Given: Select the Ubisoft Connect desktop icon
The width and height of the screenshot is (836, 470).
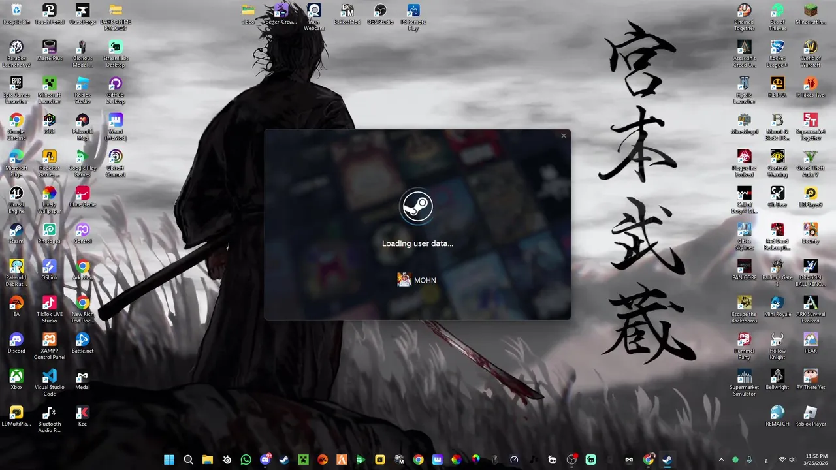Looking at the screenshot, I should (x=116, y=164).
